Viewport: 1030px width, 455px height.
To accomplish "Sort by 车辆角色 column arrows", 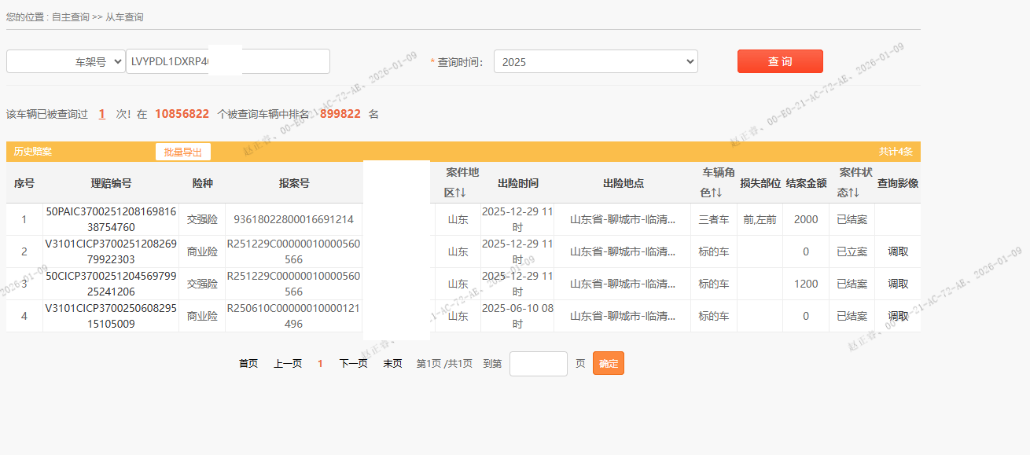I will 716,193.
